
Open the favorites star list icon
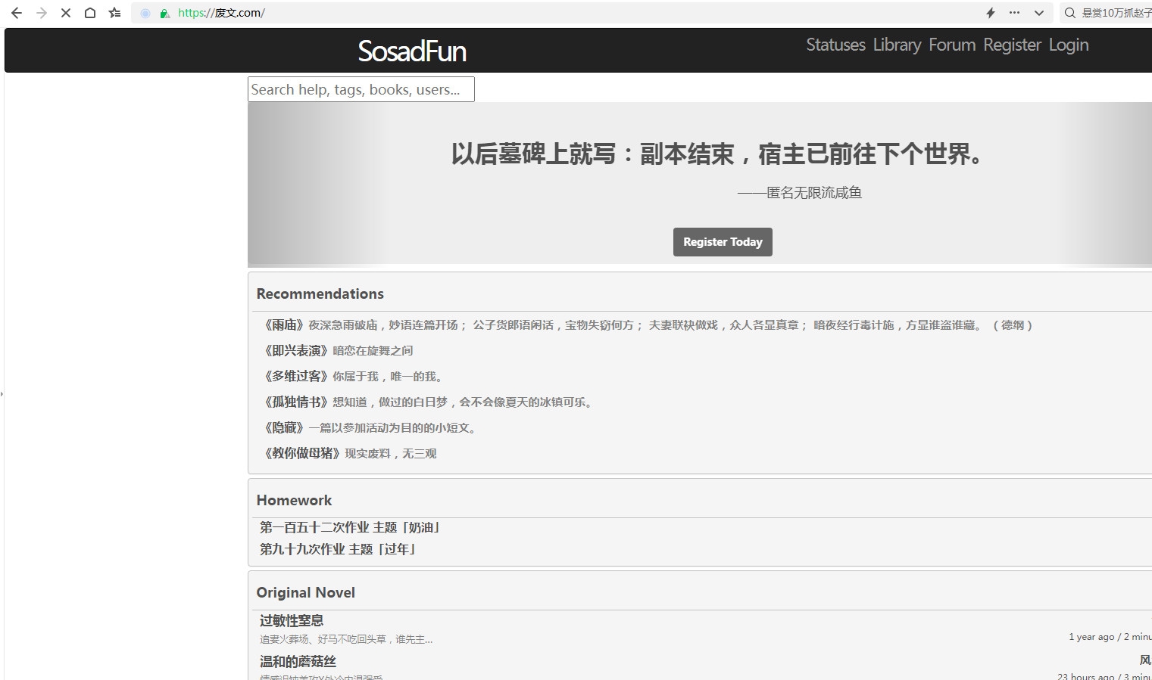(114, 13)
